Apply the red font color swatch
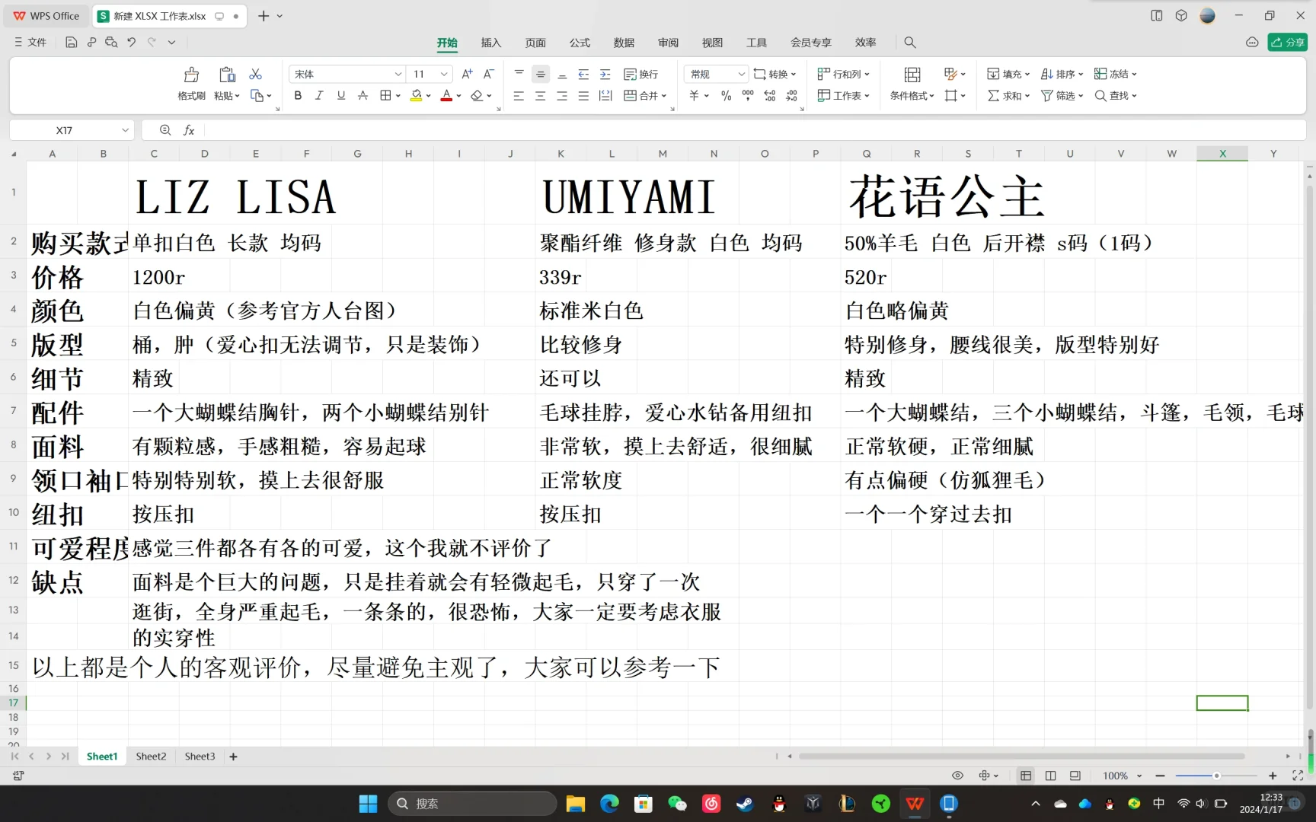The image size is (1316, 822). coord(447,96)
